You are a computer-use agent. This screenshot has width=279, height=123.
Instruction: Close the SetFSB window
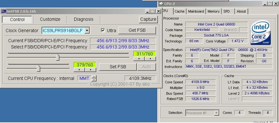[x=158, y=11]
